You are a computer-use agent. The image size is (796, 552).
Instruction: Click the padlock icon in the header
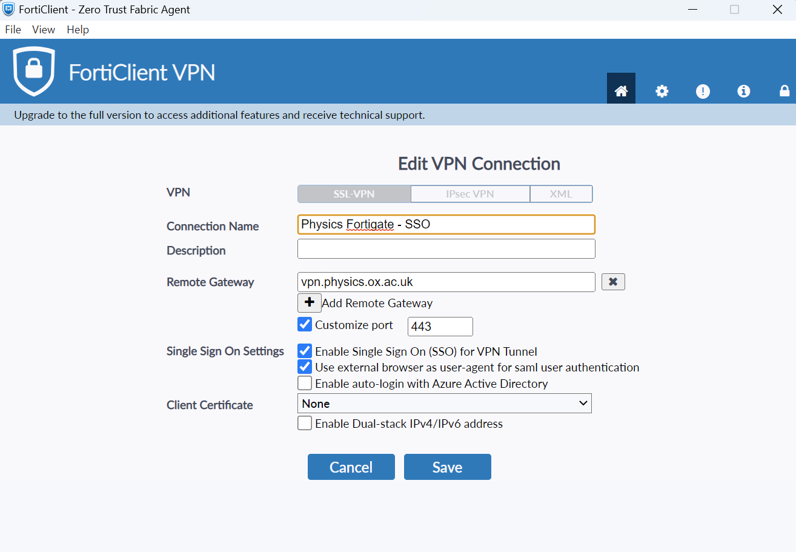(x=784, y=91)
